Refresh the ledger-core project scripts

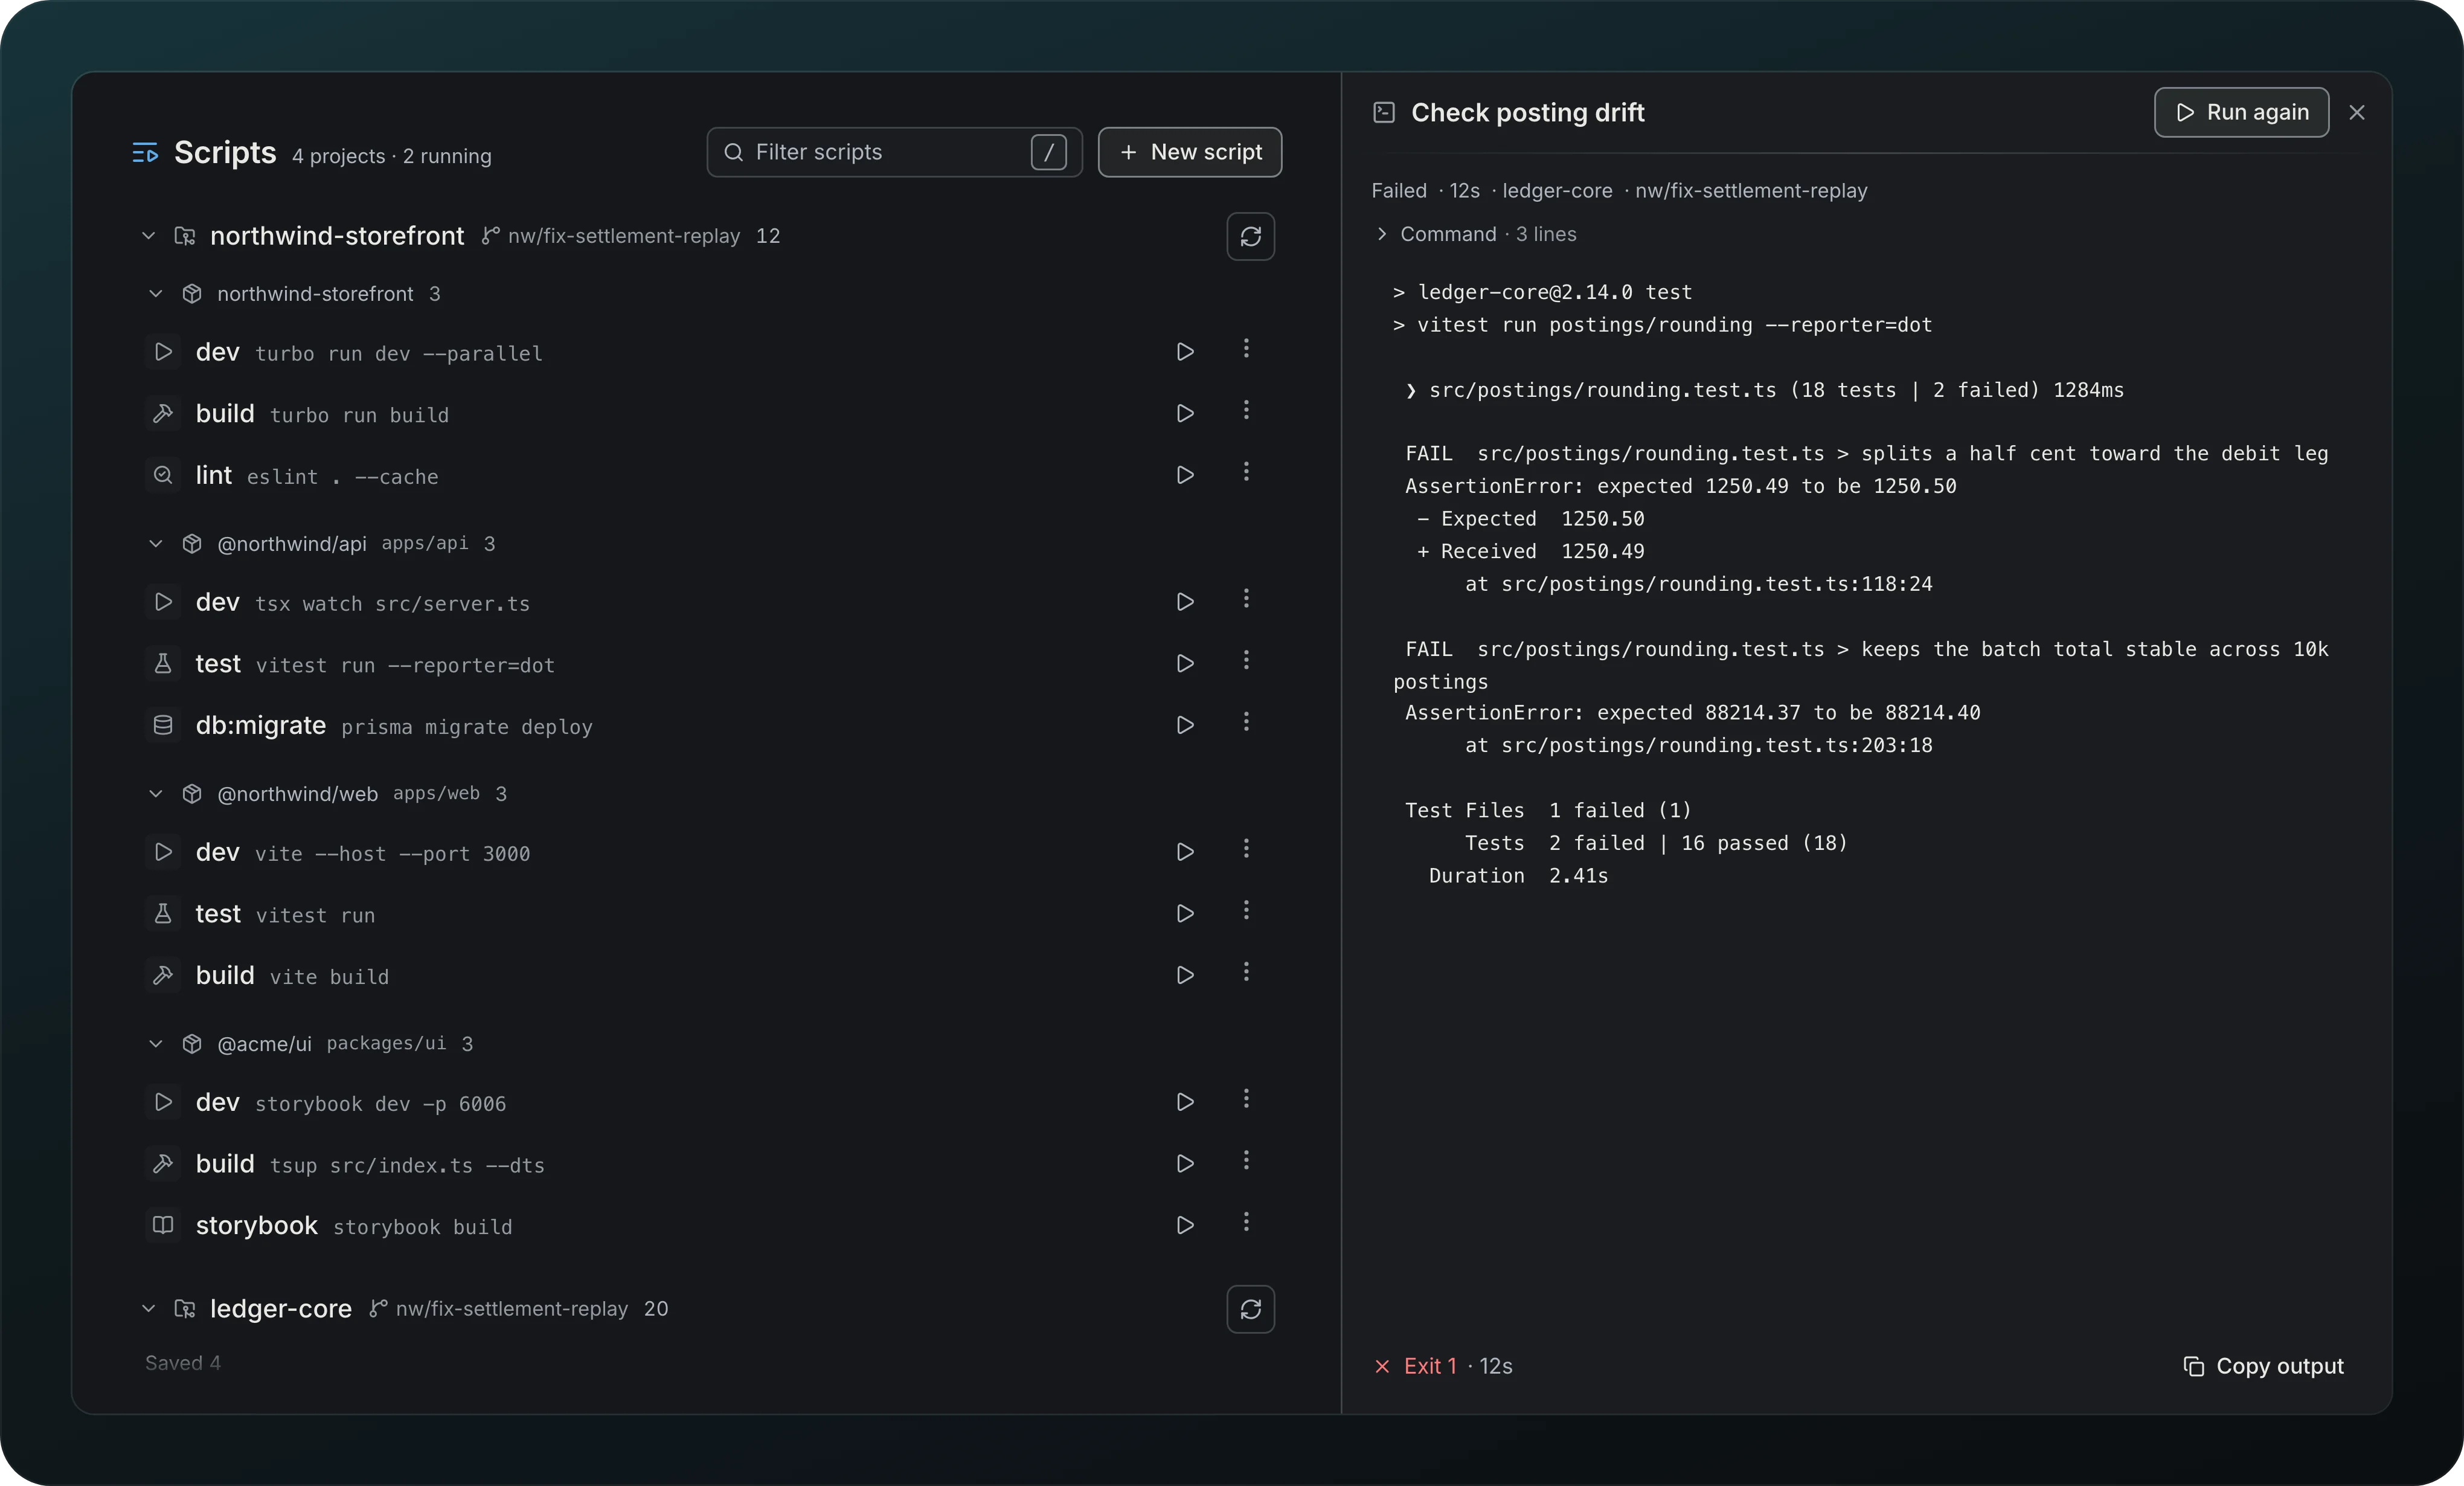(x=1251, y=1309)
